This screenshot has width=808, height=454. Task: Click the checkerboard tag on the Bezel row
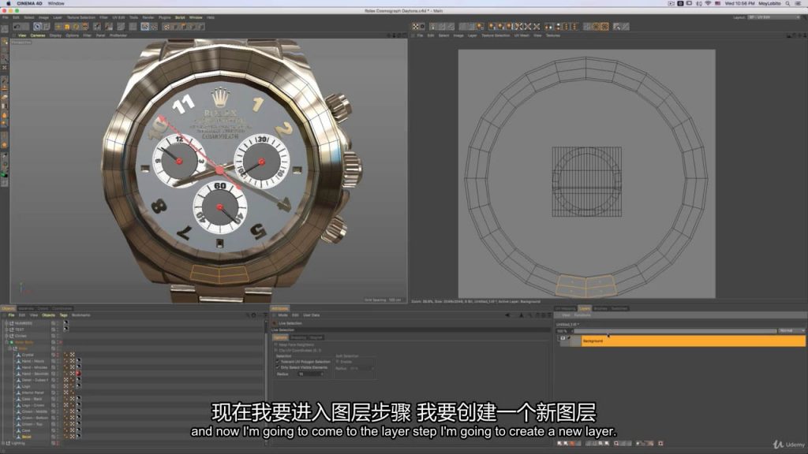(x=72, y=437)
